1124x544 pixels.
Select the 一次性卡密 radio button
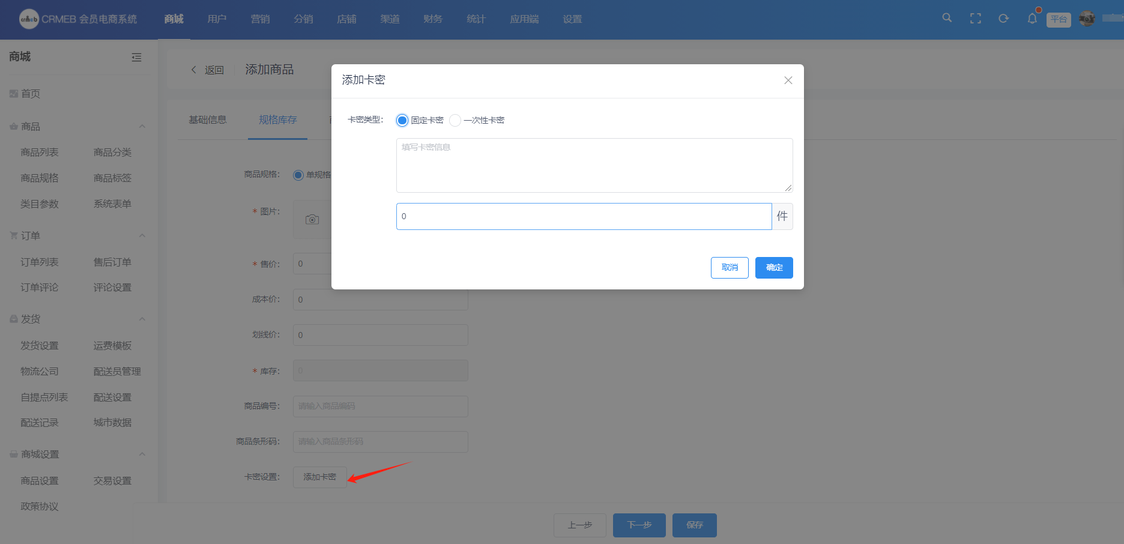click(x=455, y=121)
